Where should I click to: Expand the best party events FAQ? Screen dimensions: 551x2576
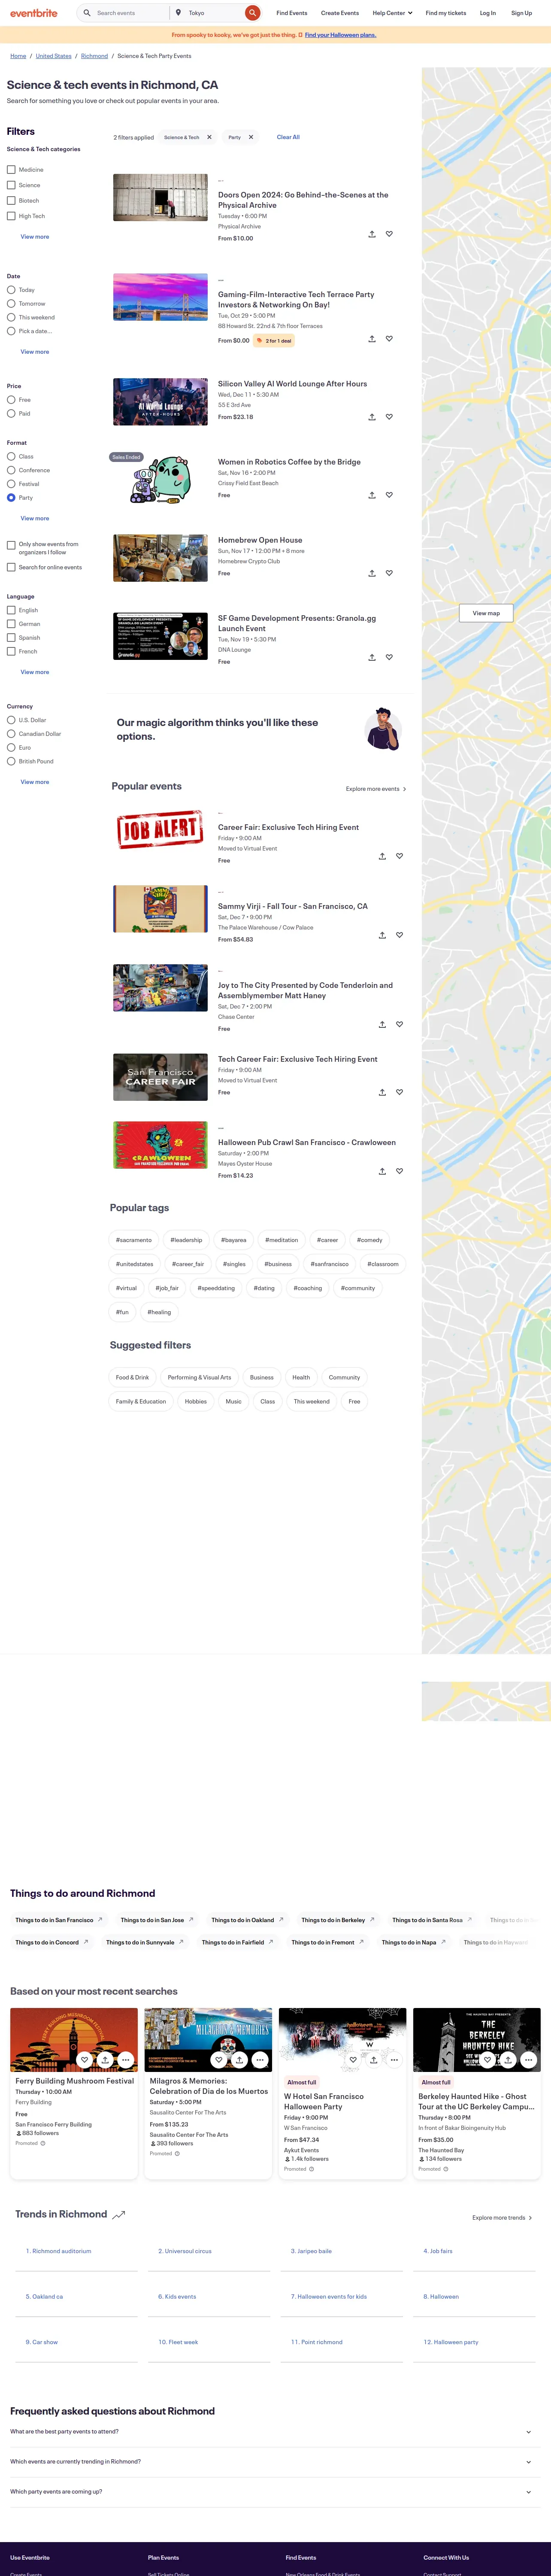(x=275, y=2431)
